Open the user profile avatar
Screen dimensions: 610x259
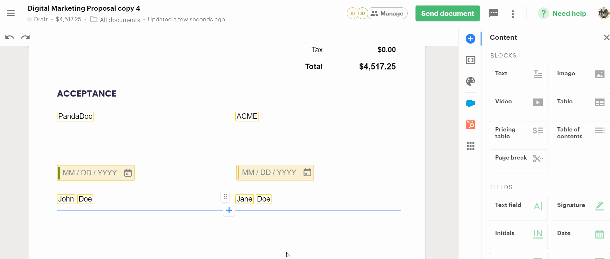604,13
